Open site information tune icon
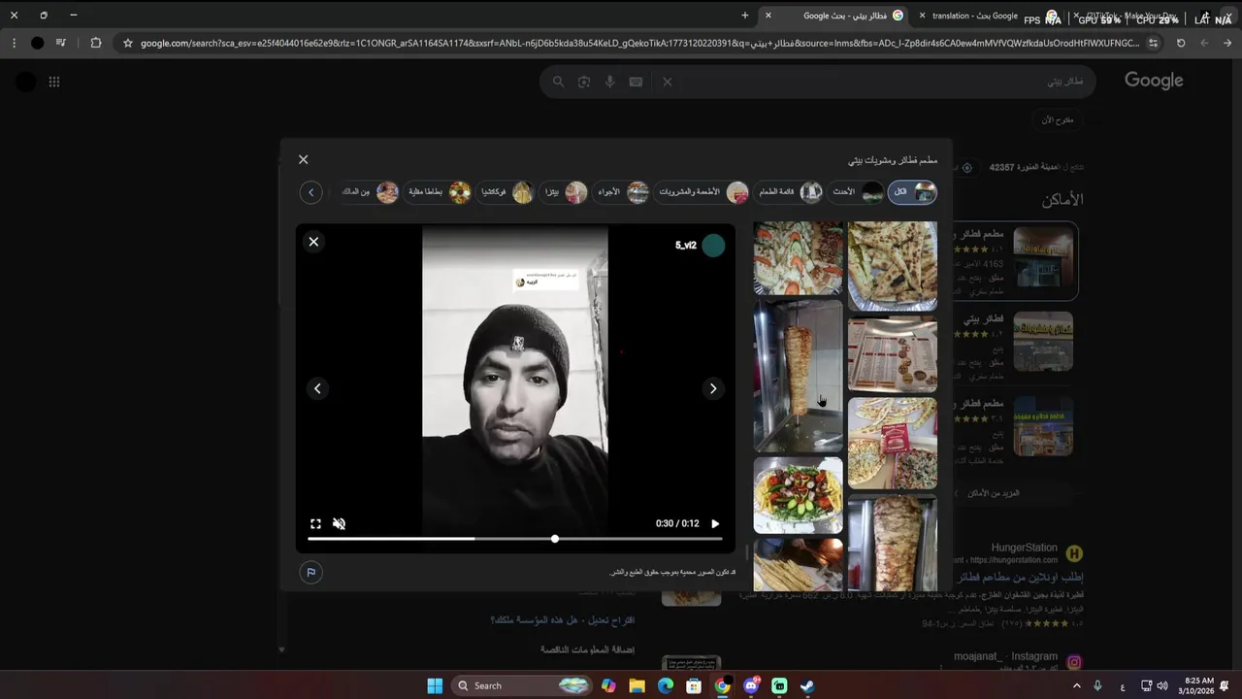This screenshot has width=1242, height=699. [x=1153, y=43]
